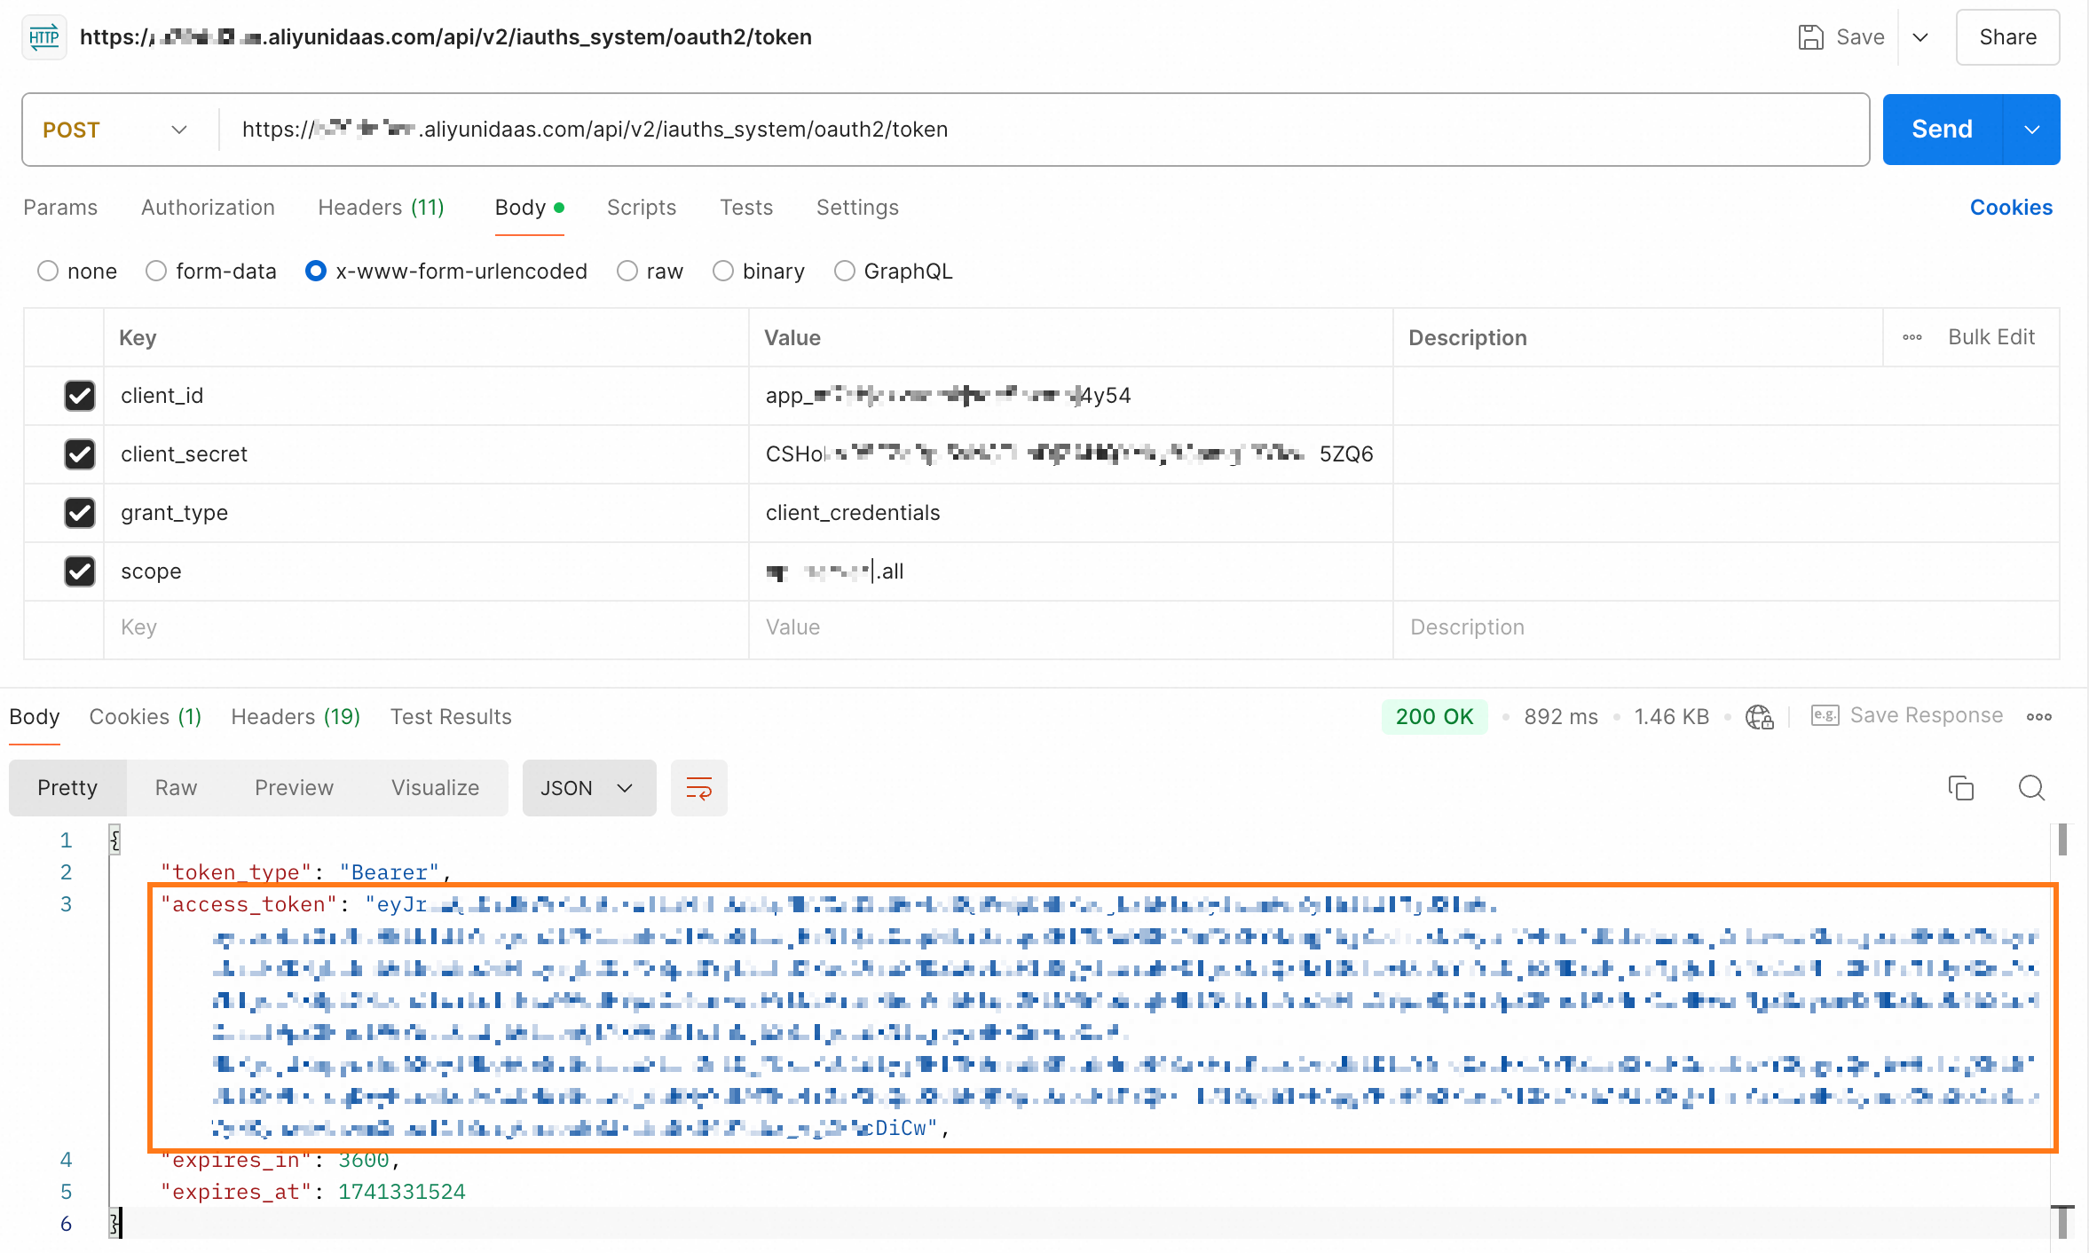Expand the Send button arrow options
2089x1253 pixels.
click(2031, 130)
